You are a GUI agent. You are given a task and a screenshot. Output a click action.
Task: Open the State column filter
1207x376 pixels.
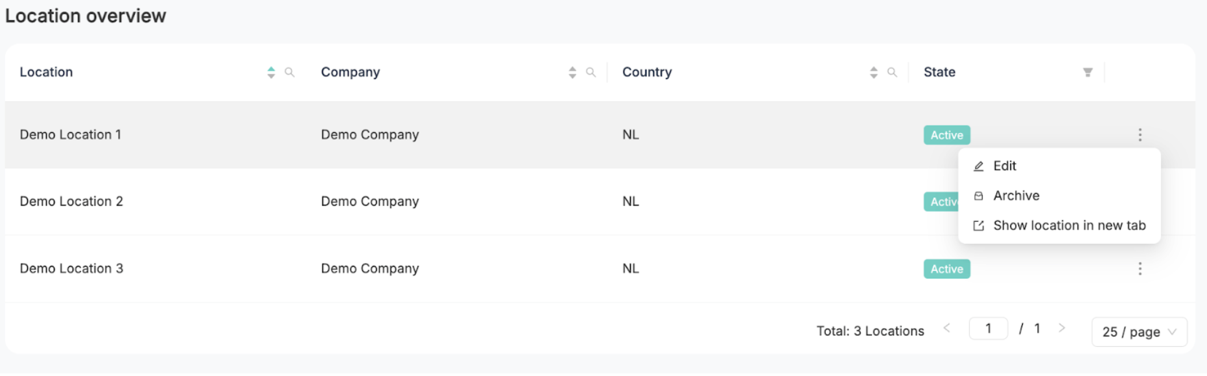1088,73
